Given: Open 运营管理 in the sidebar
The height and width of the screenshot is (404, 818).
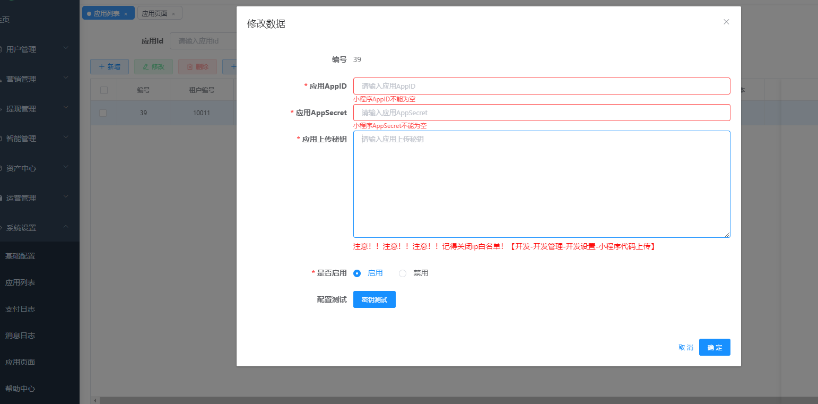Looking at the screenshot, I should click(40, 198).
